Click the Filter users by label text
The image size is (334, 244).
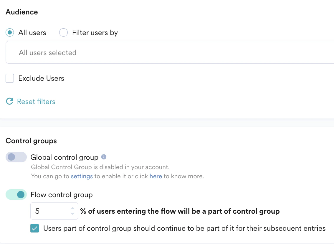point(95,33)
